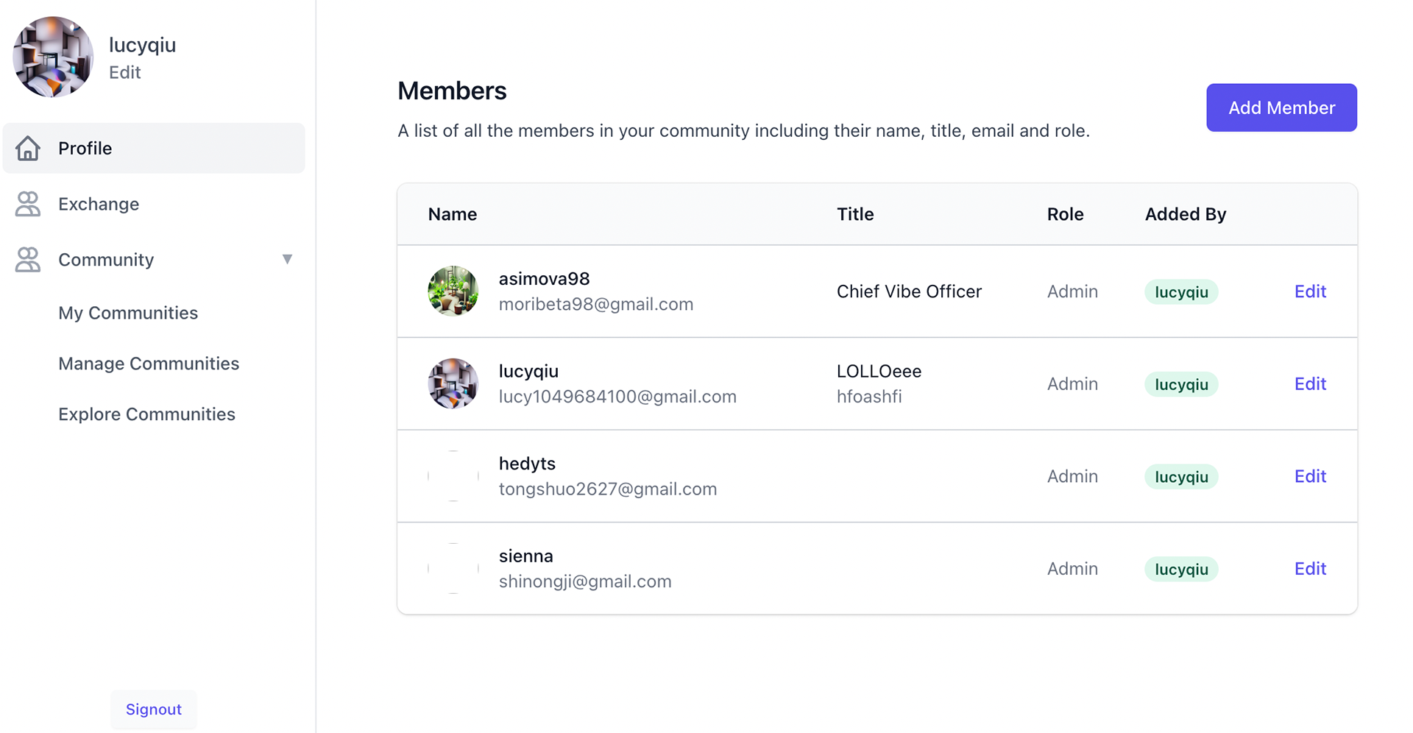Edit the asimova98 member row

pyautogui.click(x=1310, y=291)
